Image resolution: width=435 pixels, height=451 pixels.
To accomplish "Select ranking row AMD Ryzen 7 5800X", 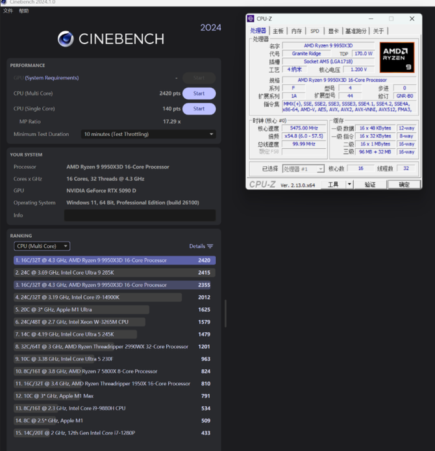I will (x=114, y=372).
